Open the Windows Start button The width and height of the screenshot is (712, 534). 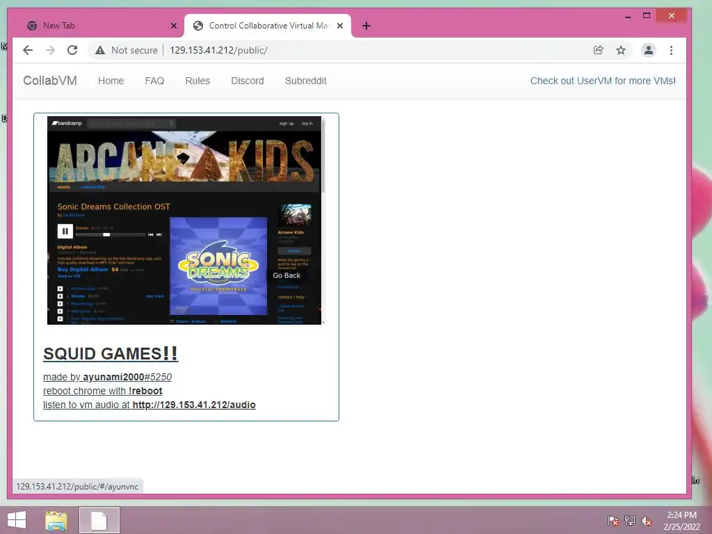click(x=17, y=520)
